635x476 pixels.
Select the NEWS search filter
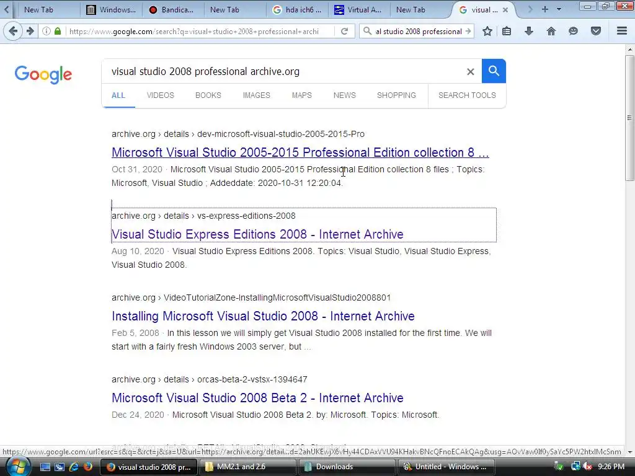pos(345,95)
